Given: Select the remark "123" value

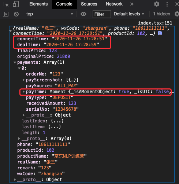Looking at the screenshot, I should click(45, 168).
